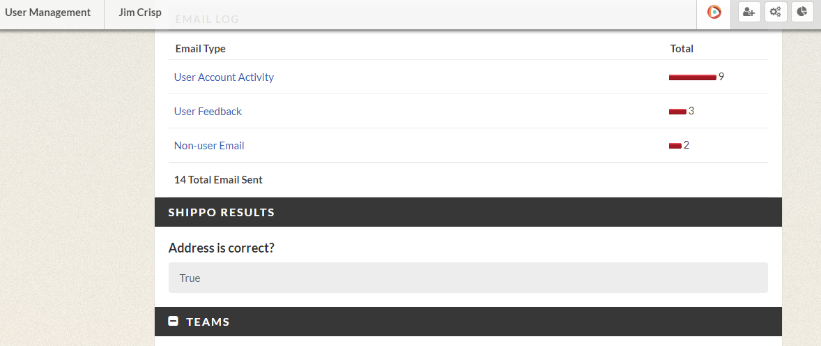Viewport: 821px width, 346px height.
Task: Open the Non-user Email link
Action: [209, 146]
